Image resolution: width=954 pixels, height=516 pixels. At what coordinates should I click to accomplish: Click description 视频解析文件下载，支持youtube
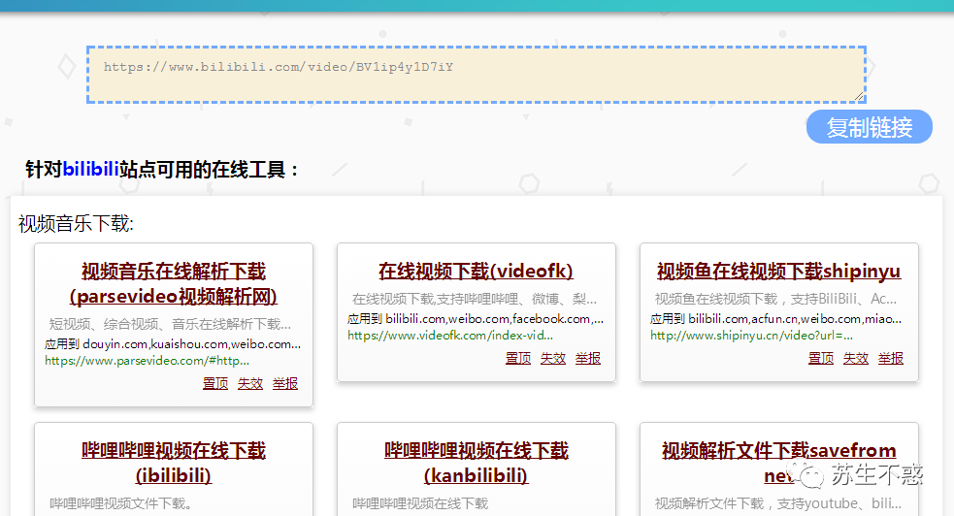tap(778, 503)
